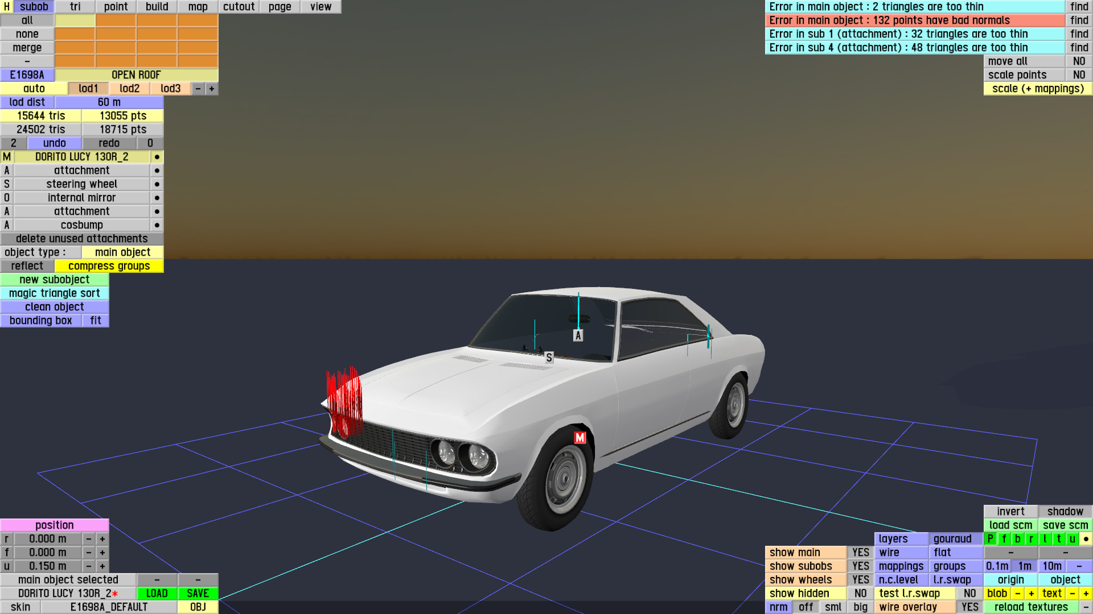Increase blob size with plus button
Screen dimensions: 1093x614
[x=1031, y=594]
